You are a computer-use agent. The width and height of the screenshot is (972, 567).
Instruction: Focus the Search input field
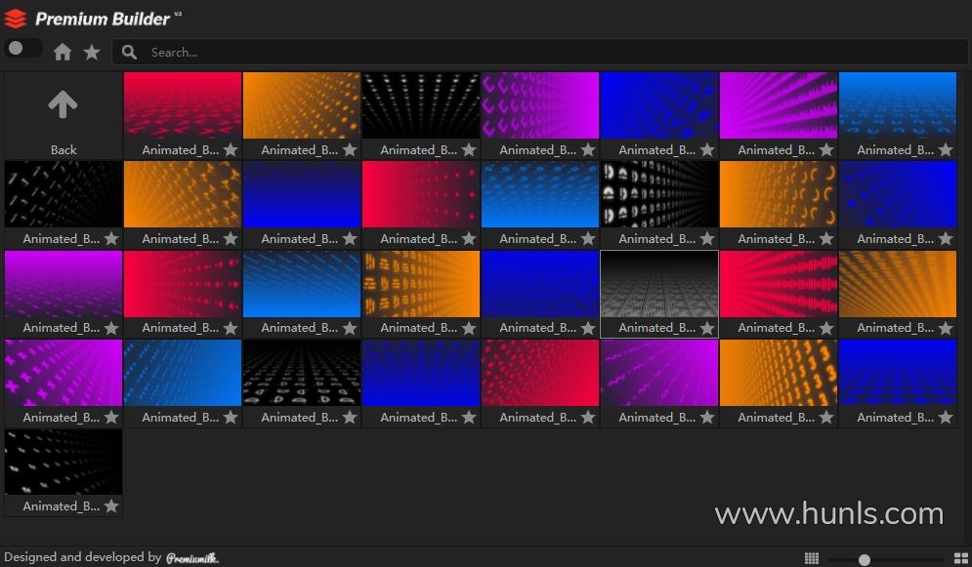539,52
